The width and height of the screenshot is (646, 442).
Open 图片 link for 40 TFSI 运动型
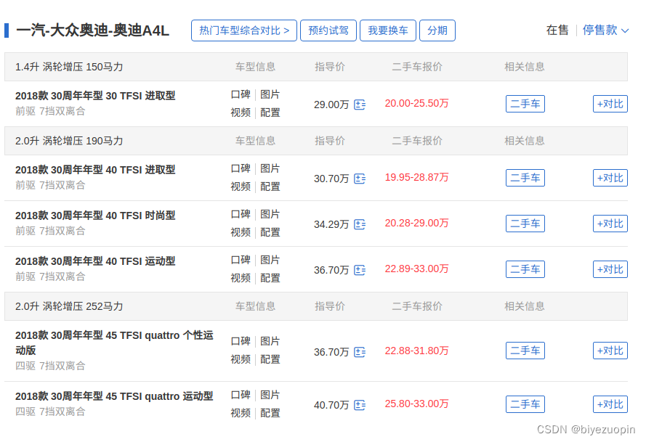coord(270,260)
